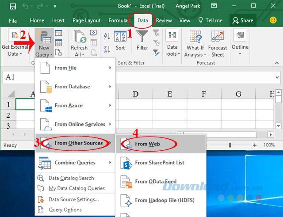Choose From Other Sources menu item

click(x=78, y=143)
